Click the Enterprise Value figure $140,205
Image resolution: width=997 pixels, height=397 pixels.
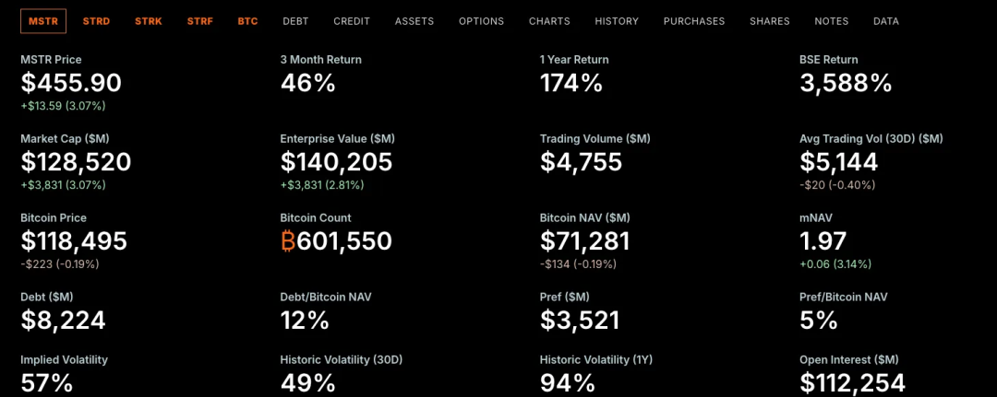click(336, 162)
